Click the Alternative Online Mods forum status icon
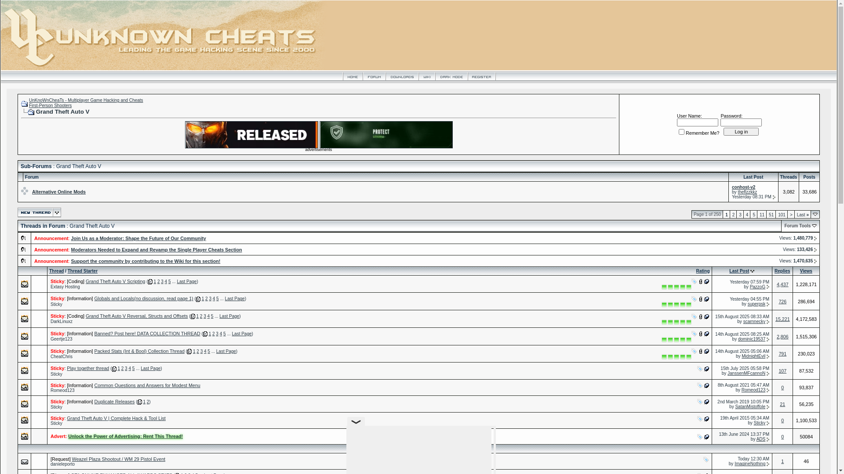The height and width of the screenshot is (474, 844). pos(25,191)
